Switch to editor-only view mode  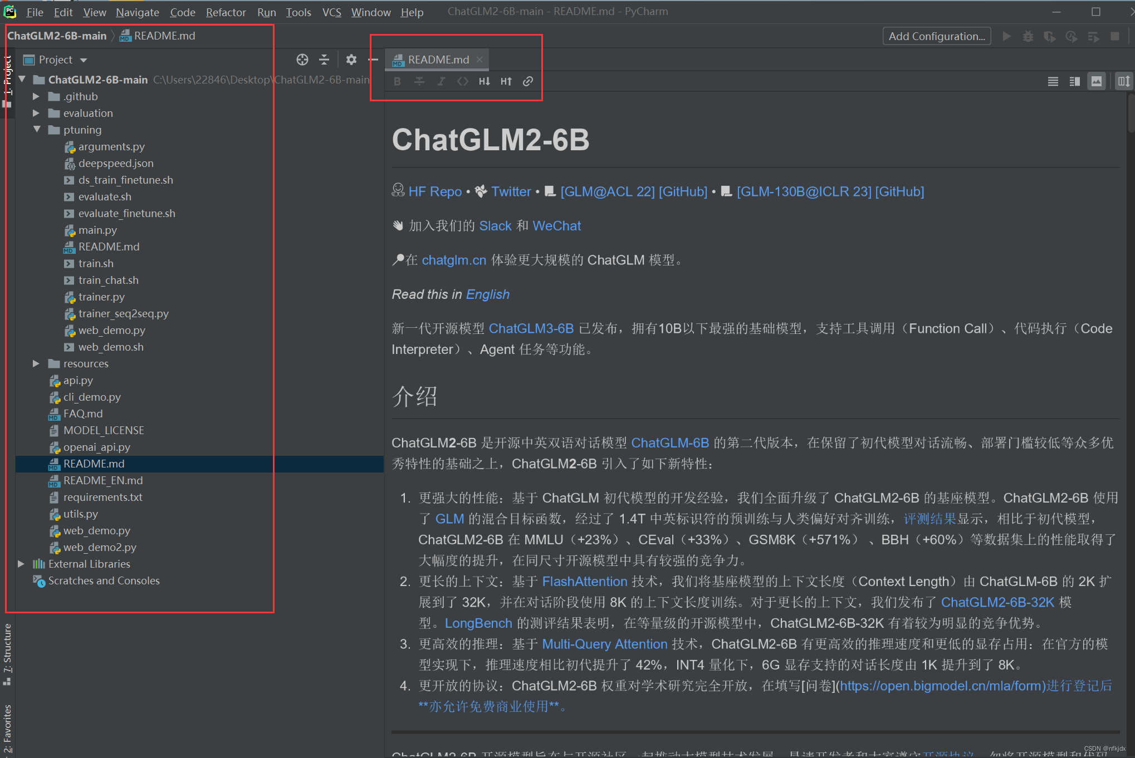pos(1053,81)
